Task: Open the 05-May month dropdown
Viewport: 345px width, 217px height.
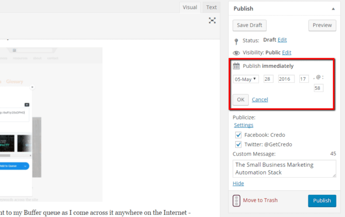Action: click(x=246, y=79)
